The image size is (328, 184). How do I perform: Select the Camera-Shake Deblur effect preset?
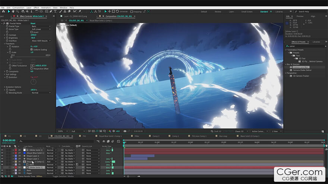(302, 70)
